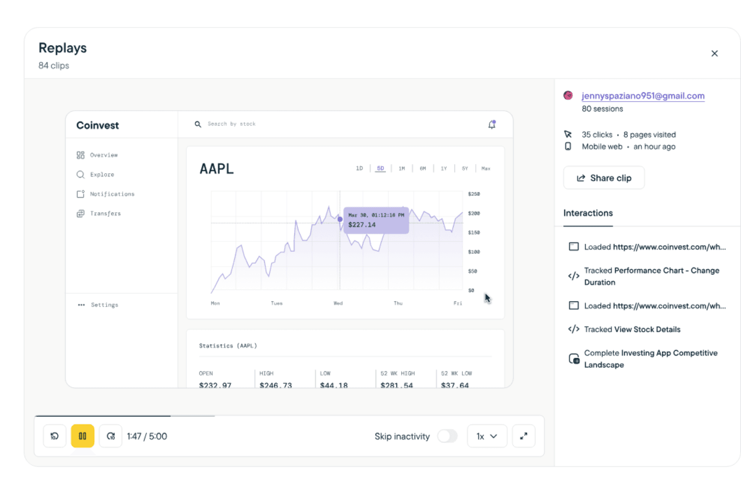Screen dimensions: 741x494
Task: Select the 1D chart range
Action: point(359,168)
